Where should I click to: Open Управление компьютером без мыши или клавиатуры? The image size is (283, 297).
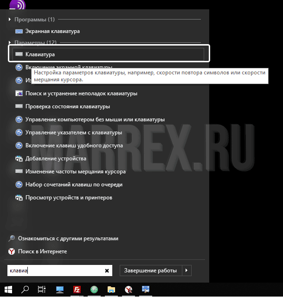pos(95,119)
